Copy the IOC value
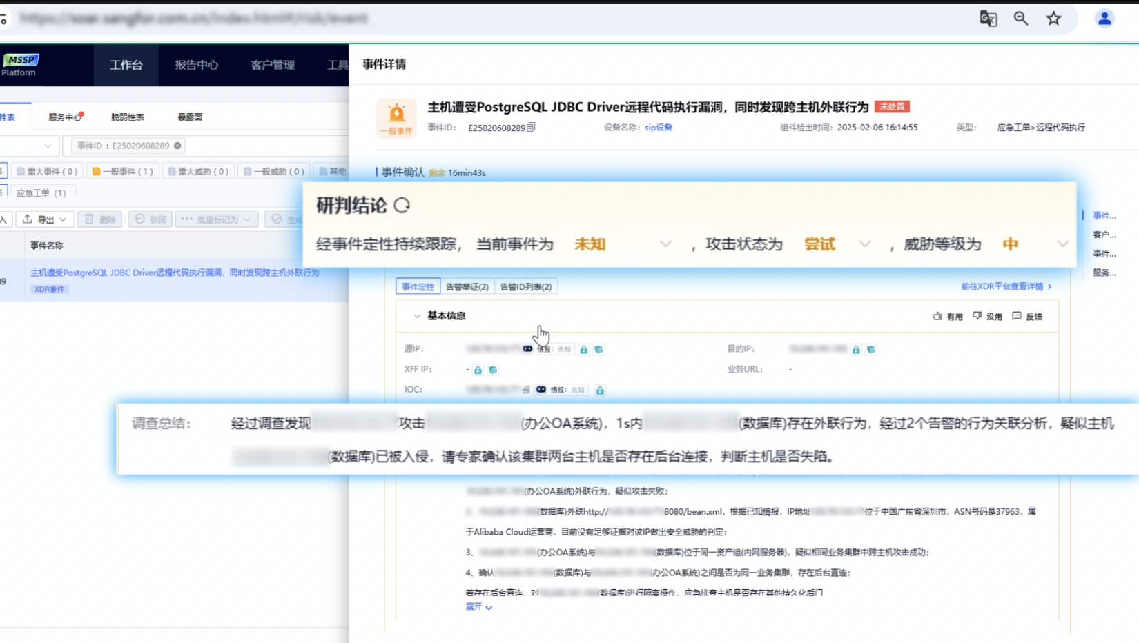The image size is (1139, 643). point(526,389)
